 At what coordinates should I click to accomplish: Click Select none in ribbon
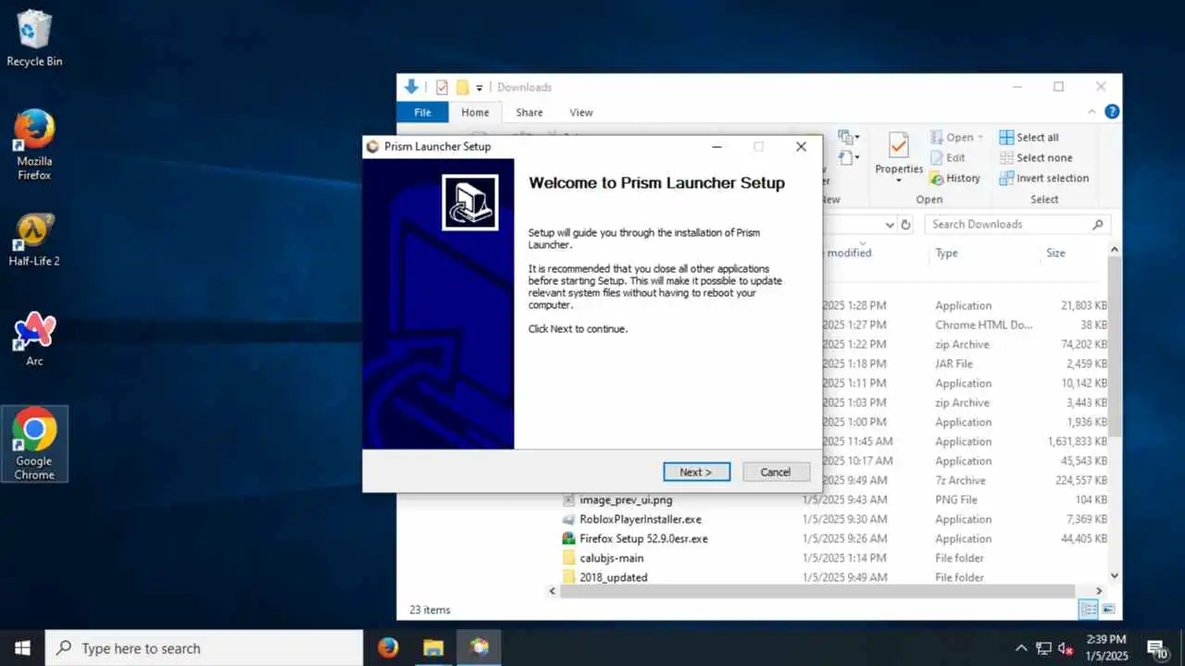point(1035,157)
